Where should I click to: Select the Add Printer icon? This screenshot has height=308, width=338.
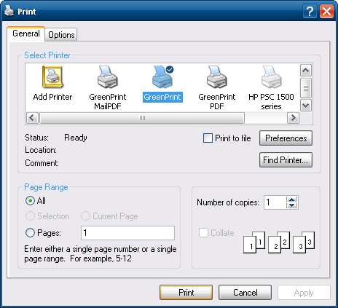click(52, 77)
